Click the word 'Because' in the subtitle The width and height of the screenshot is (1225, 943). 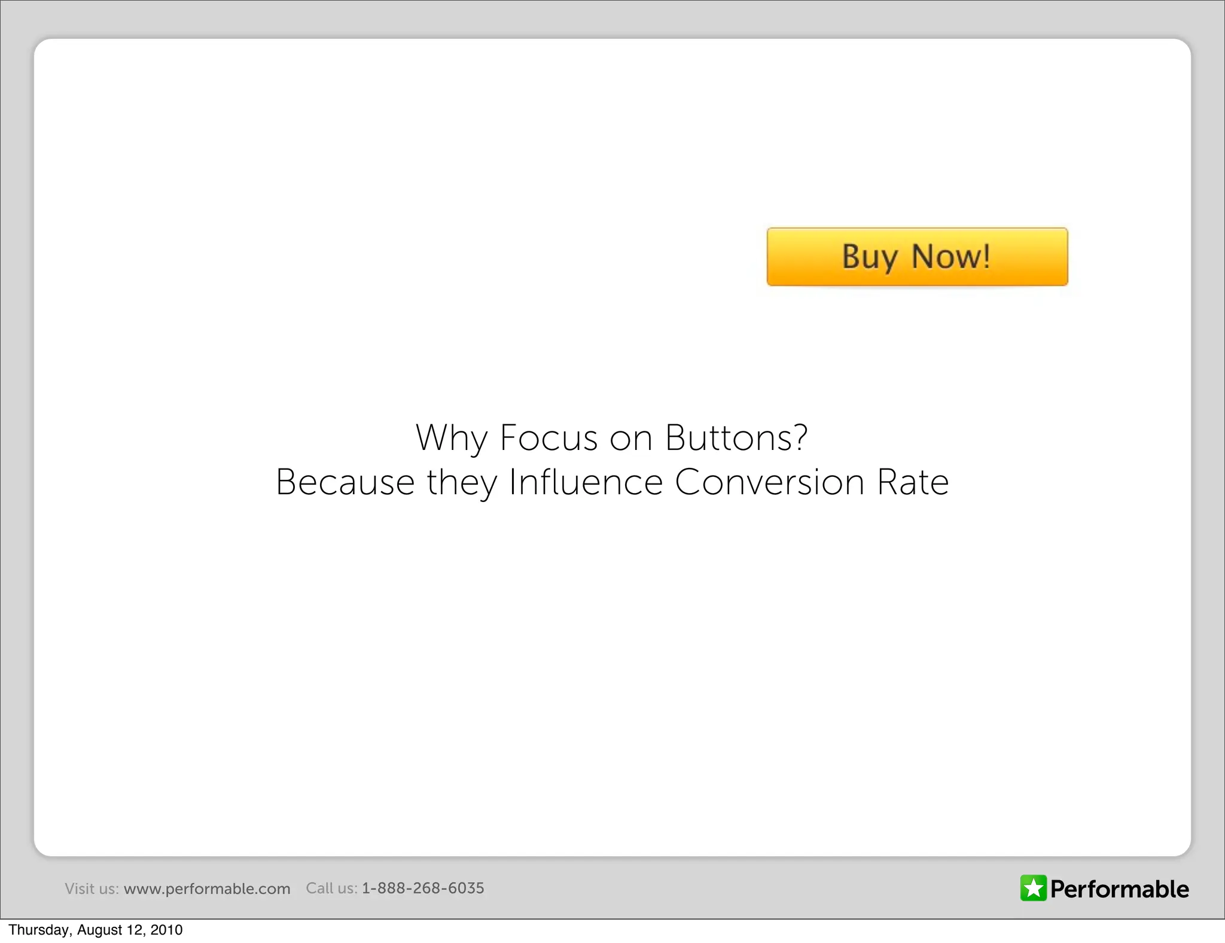tap(345, 482)
